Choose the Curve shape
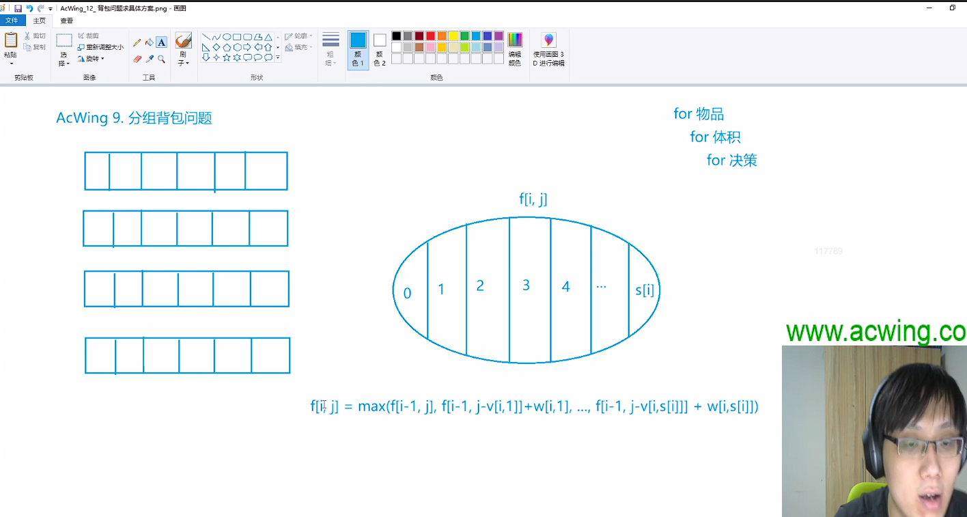967x517 pixels. (216, 37)
